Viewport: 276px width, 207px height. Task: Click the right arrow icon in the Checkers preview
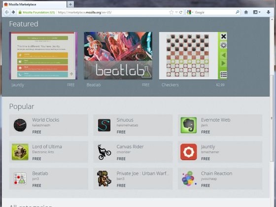tap(223, 63)
